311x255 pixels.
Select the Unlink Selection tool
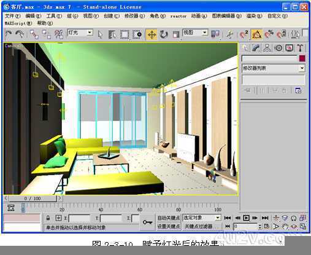47,34
